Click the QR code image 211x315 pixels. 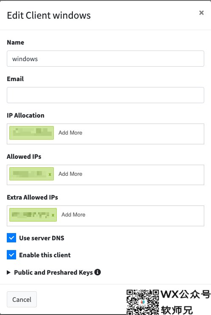pos(143,302)
